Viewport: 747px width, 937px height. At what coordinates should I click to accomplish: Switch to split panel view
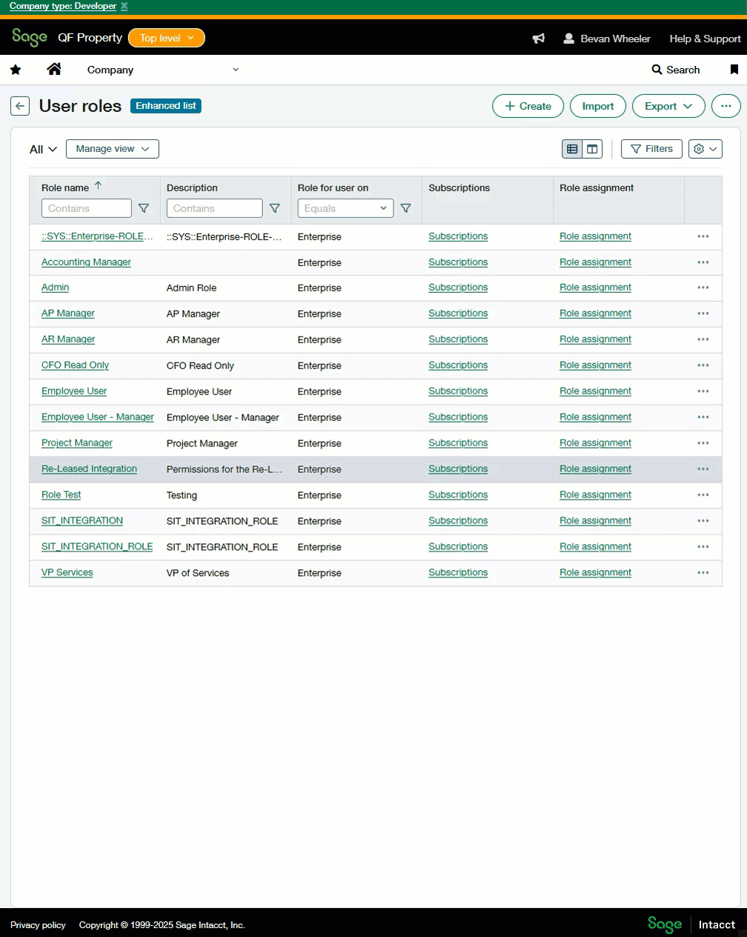tap(592, 149)
